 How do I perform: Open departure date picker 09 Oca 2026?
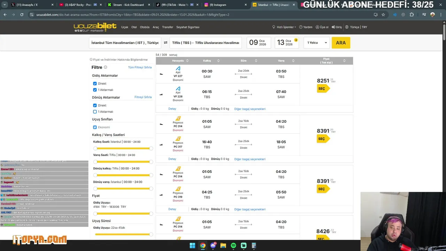(259, 43)
